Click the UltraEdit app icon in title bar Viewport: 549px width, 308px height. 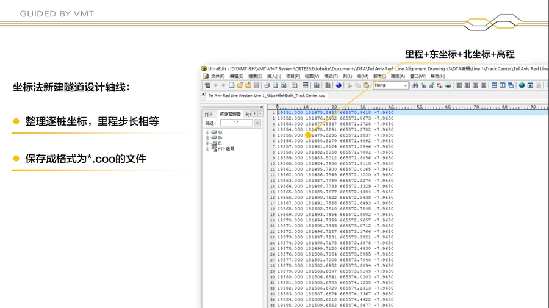tap(204, 69)
